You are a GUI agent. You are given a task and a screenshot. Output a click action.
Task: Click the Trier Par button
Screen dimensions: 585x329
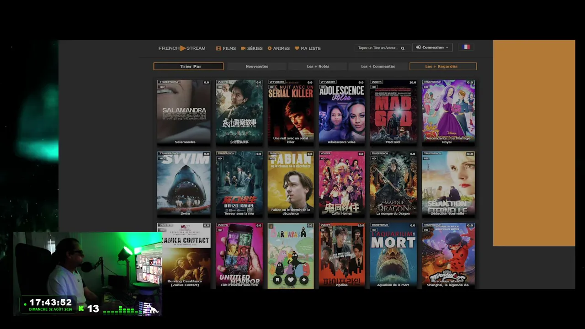[x=188, y=66]
